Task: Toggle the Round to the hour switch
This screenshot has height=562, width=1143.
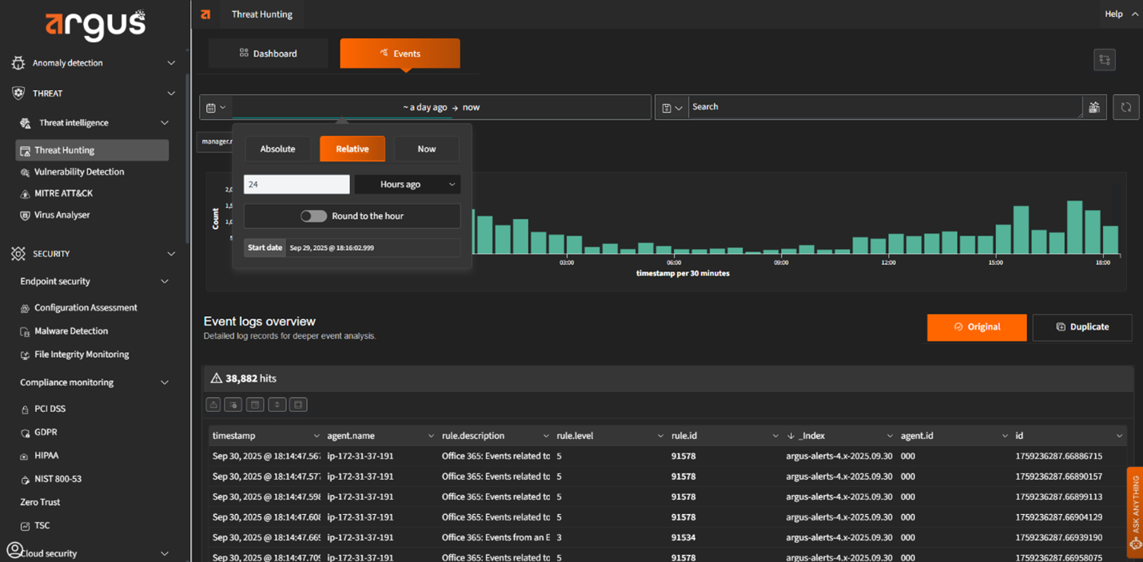Action: pyautogui.click(x=313, y=216)
